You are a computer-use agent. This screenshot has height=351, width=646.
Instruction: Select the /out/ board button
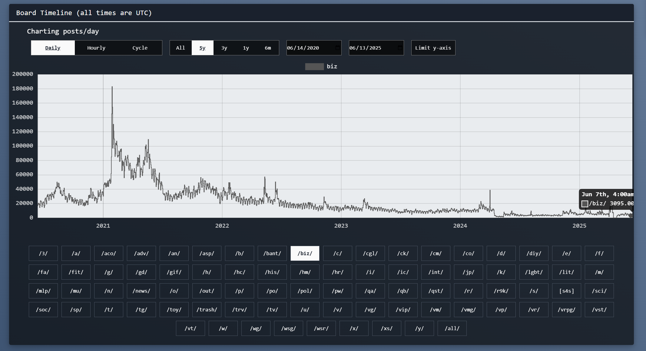207,291
